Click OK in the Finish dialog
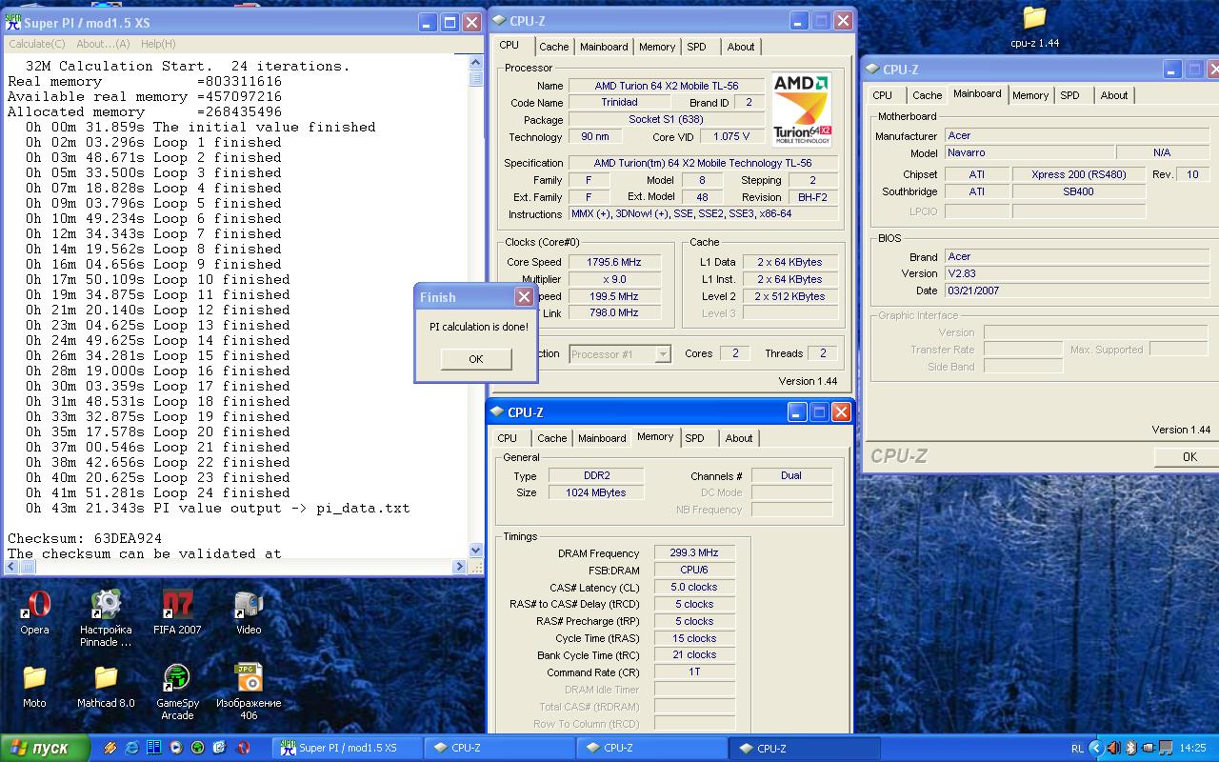 coord(476,359)
